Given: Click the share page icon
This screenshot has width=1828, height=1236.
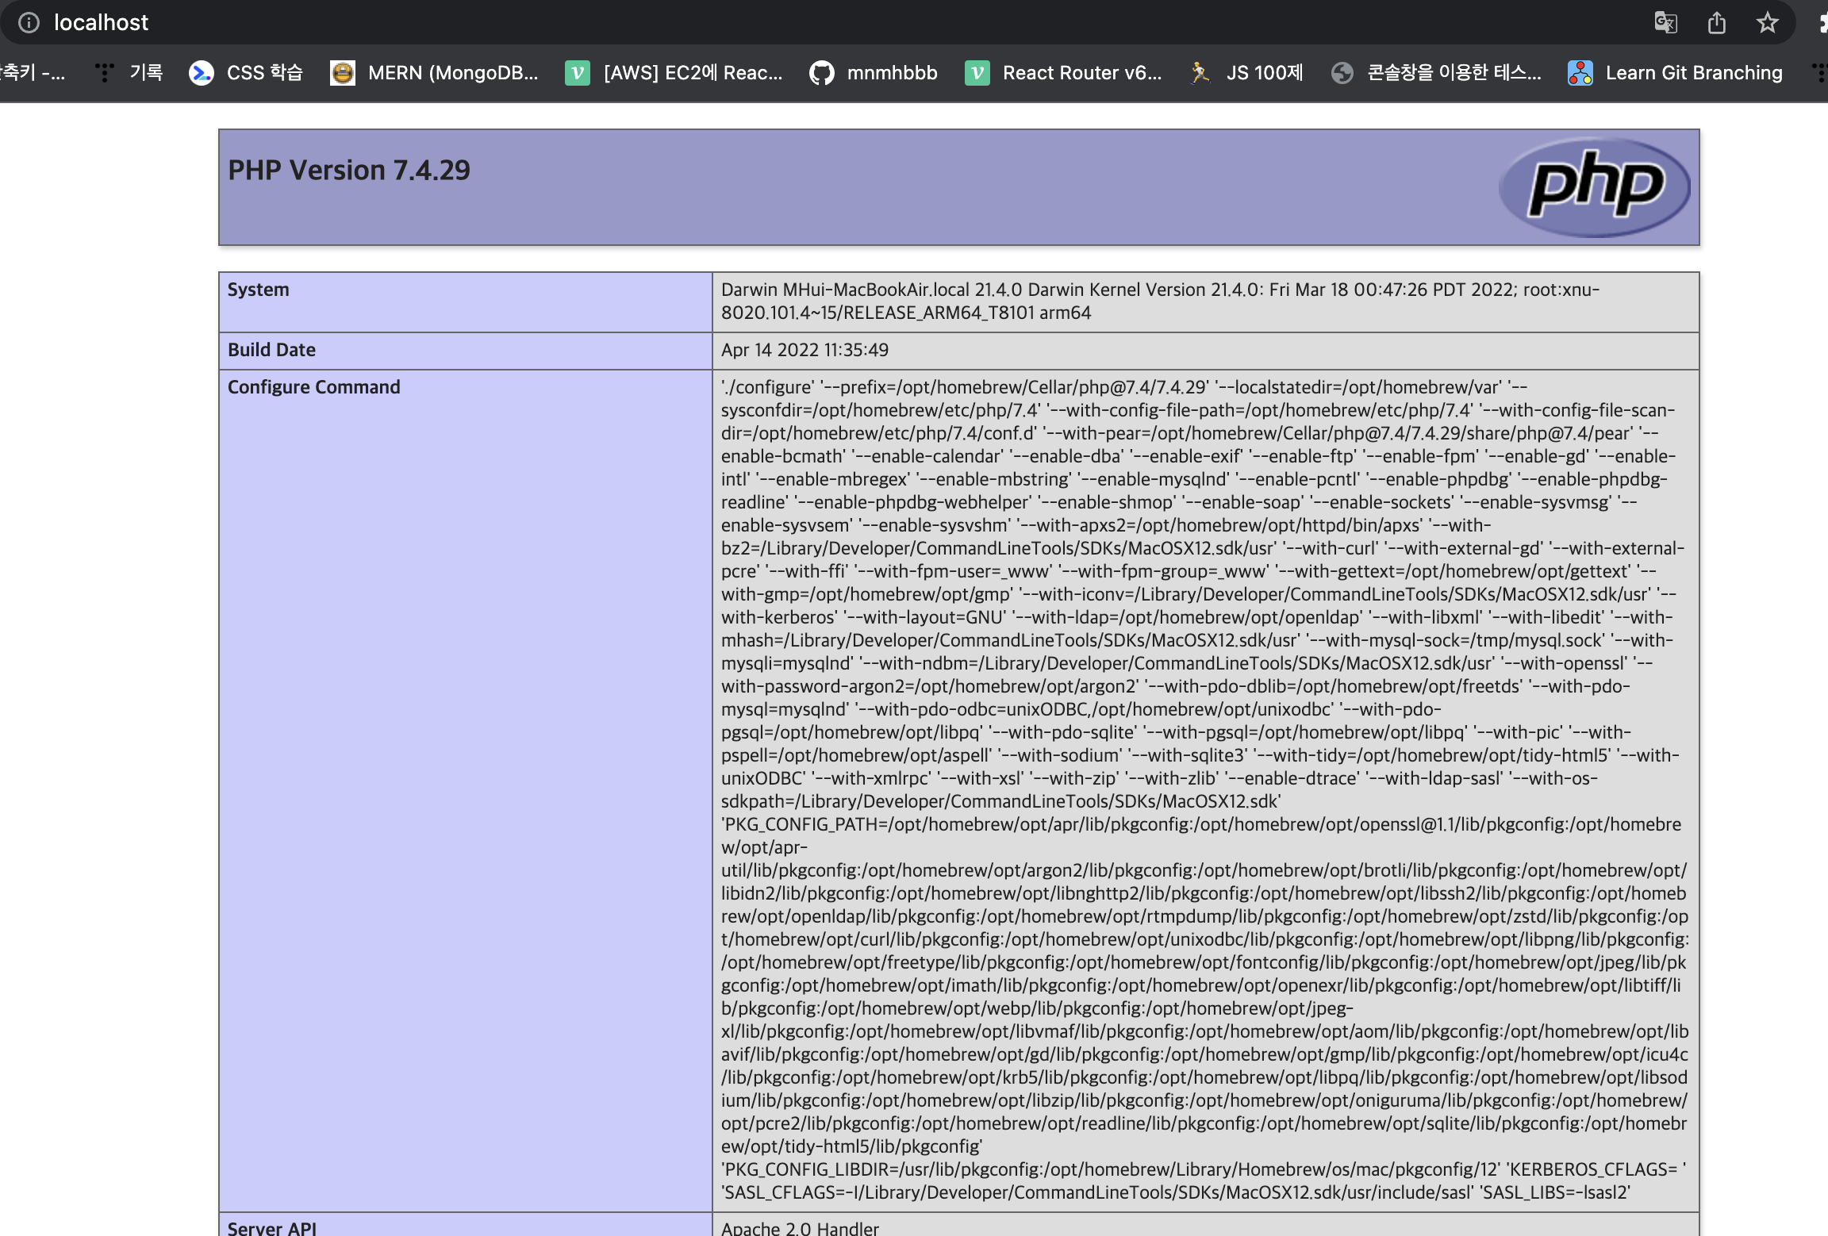Looking at the screenshot, I should click(1716, 22).
